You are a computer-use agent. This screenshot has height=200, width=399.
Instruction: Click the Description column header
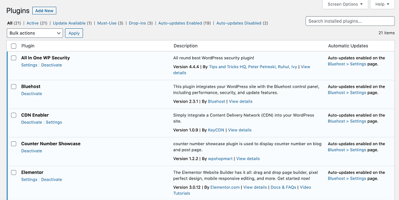pyautogui.click(x=186, y=46)
